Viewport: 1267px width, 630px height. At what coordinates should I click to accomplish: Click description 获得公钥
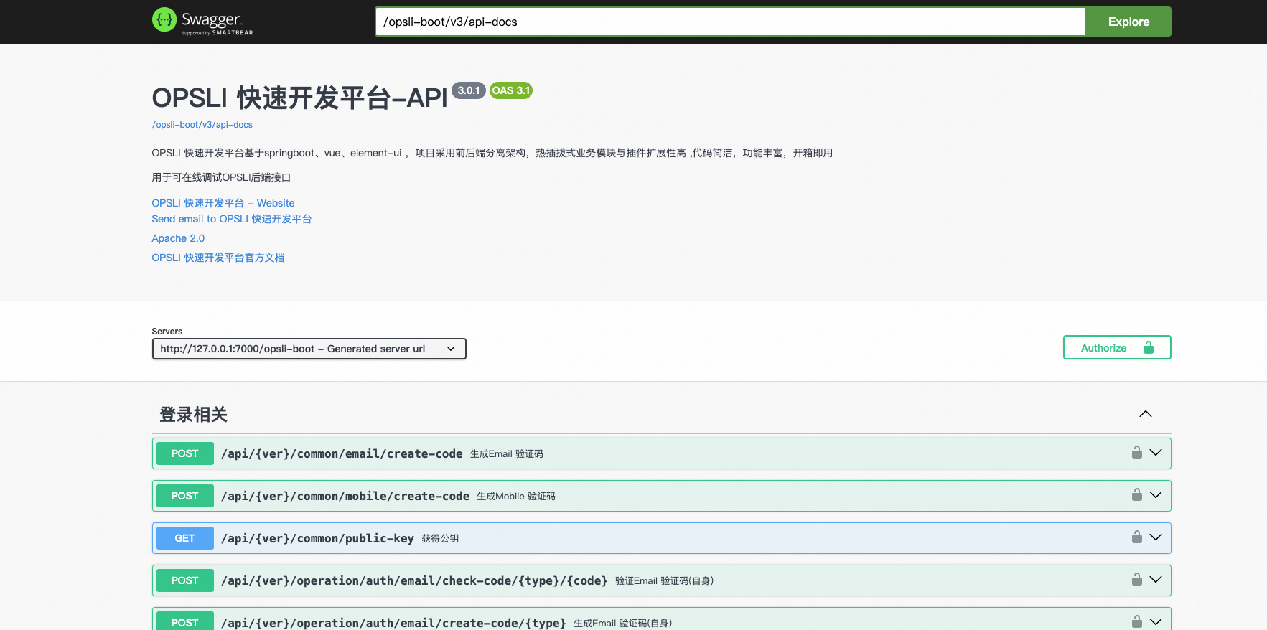coord(440,539)
